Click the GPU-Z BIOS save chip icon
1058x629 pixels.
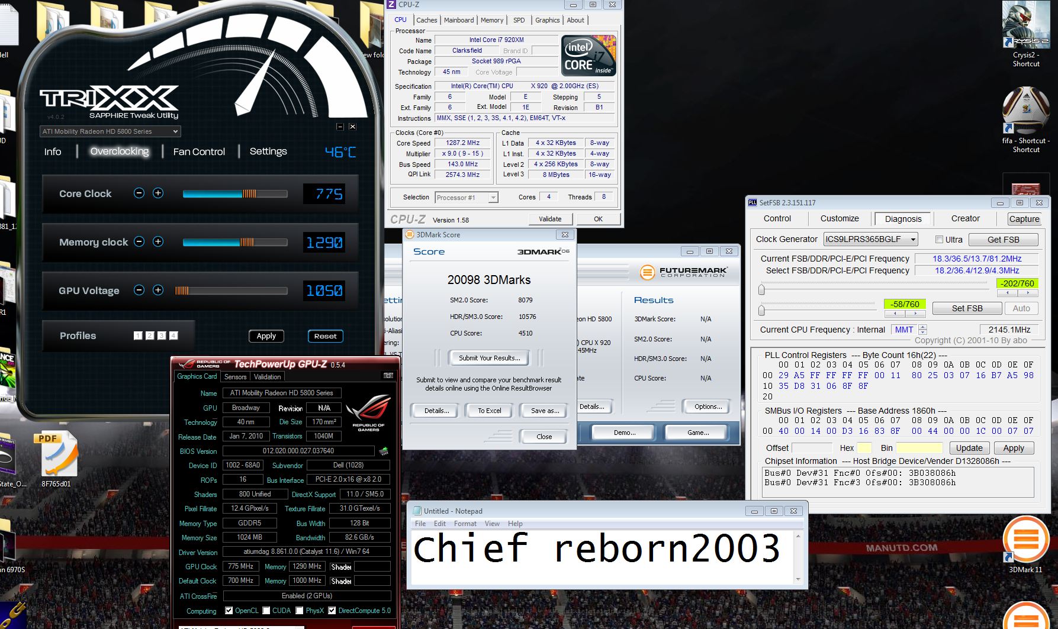[384, 451]
